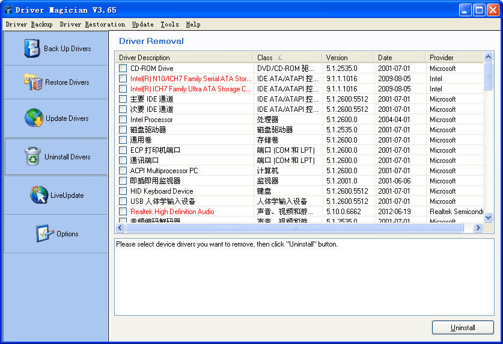
Task: Sort by Provider column header
Action: tap(454, 58)
